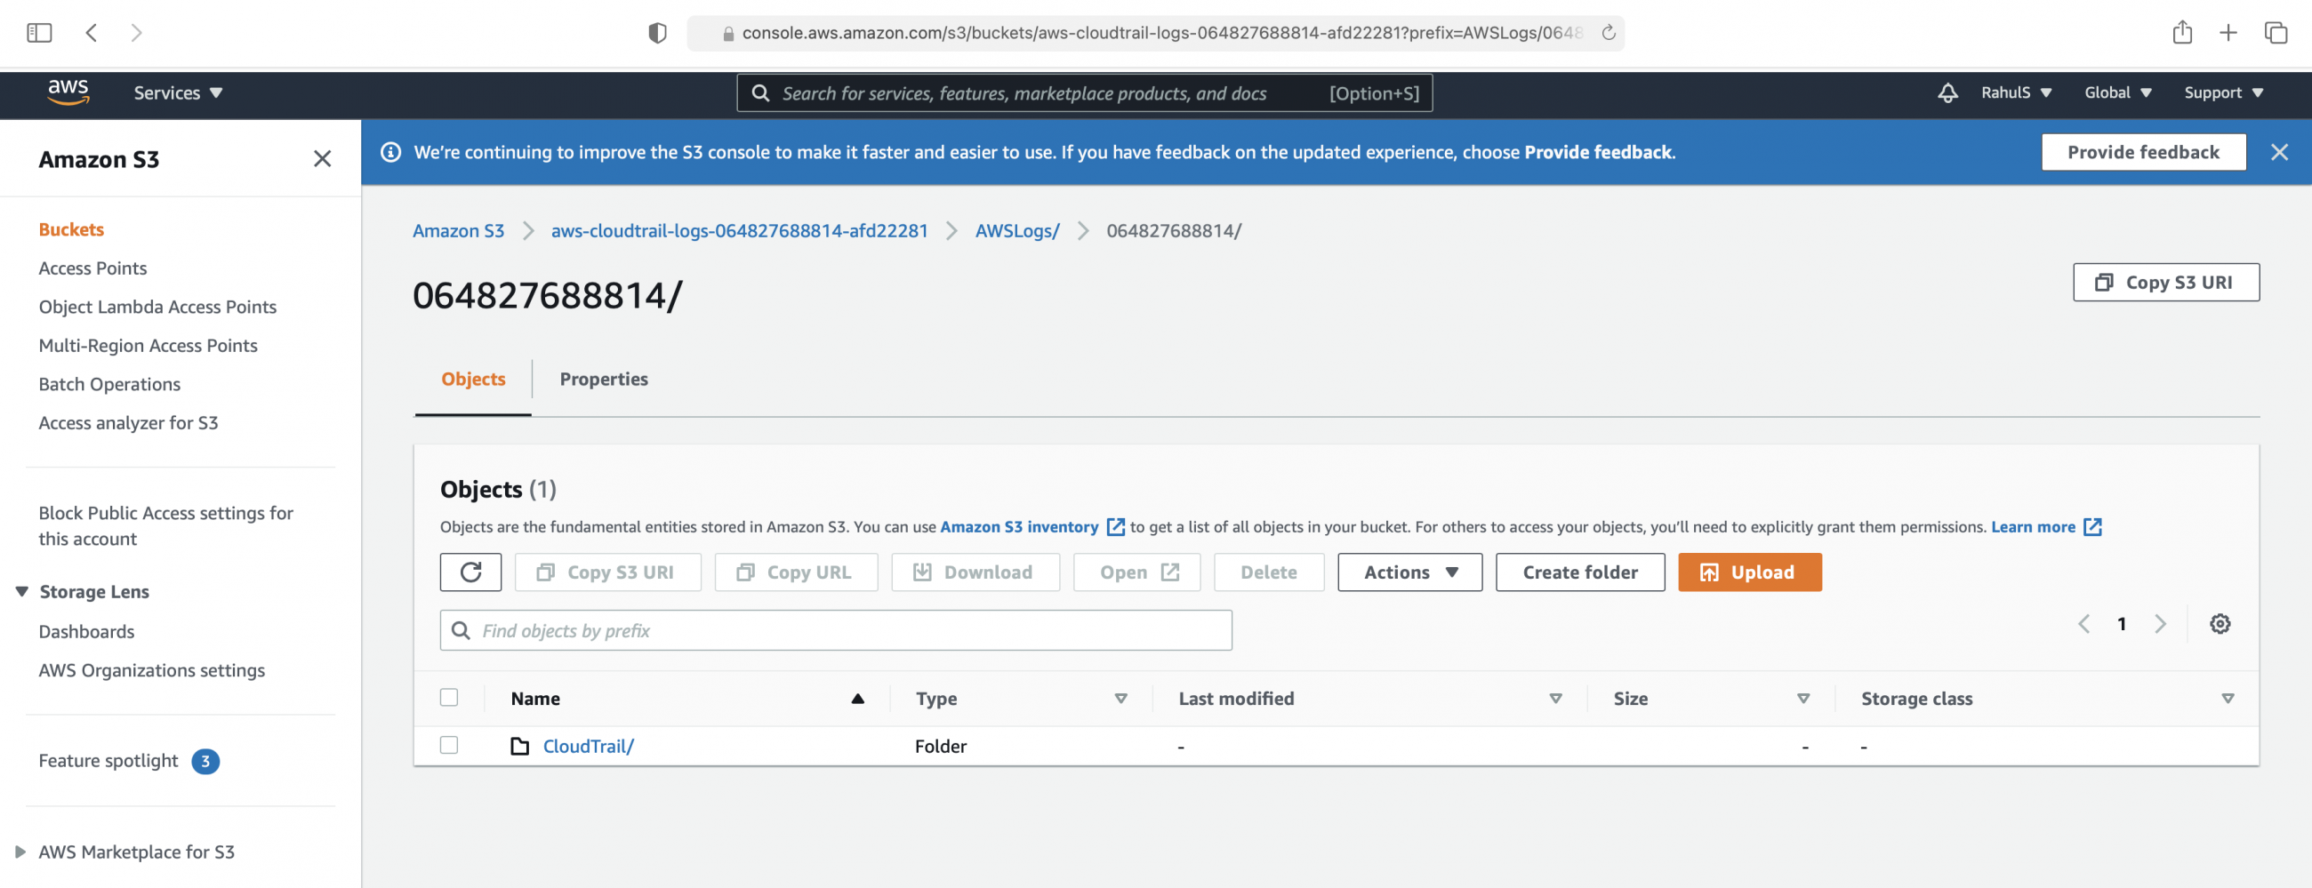Select all objects using header checkbox
Image resolution: width=2312 pixels, height=888 pixels.
click(x=449, y=697)
